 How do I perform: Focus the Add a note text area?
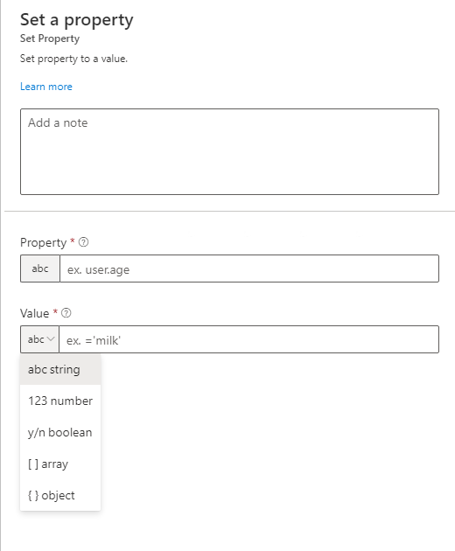click(229, 151)
